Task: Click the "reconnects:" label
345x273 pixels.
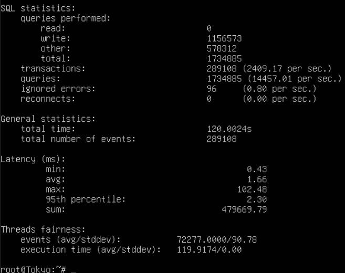Action: click(48, 99)
